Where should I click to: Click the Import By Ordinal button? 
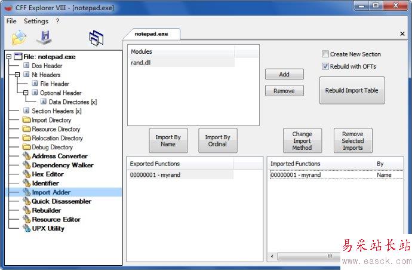(218, 140)
